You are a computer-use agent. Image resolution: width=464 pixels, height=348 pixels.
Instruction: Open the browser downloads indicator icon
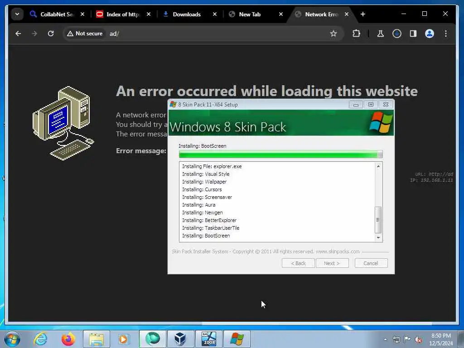[397, 34]
